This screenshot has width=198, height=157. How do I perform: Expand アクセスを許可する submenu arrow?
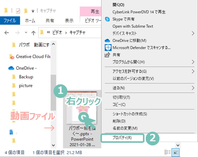(193, 71)
